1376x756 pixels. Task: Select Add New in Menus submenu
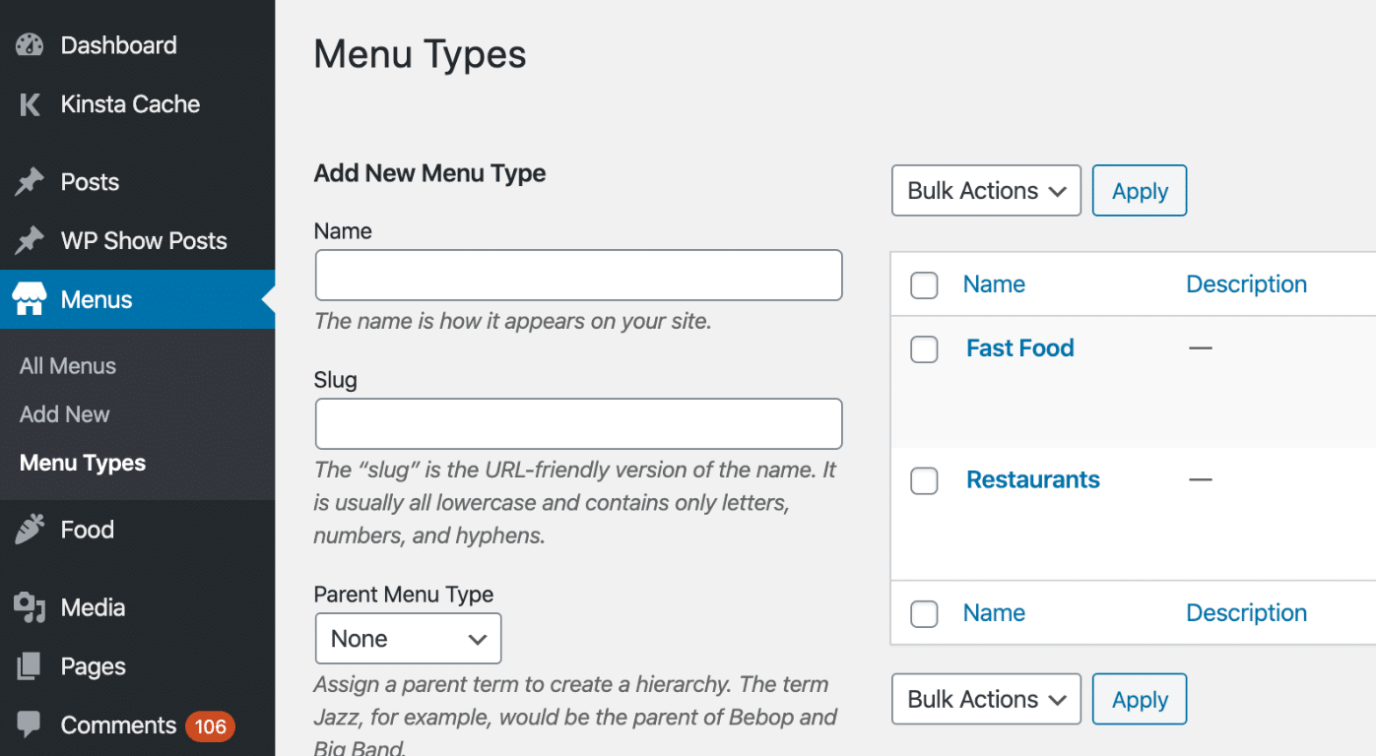point(65,414)
